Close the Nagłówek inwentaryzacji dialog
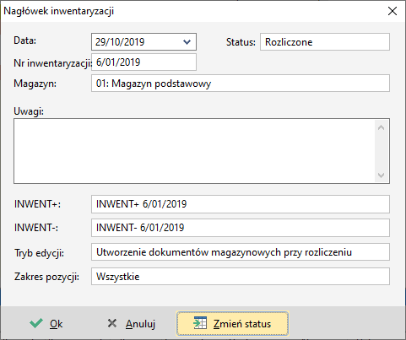The height and width of the screenshot is (340, 406). tap(392, 11)
